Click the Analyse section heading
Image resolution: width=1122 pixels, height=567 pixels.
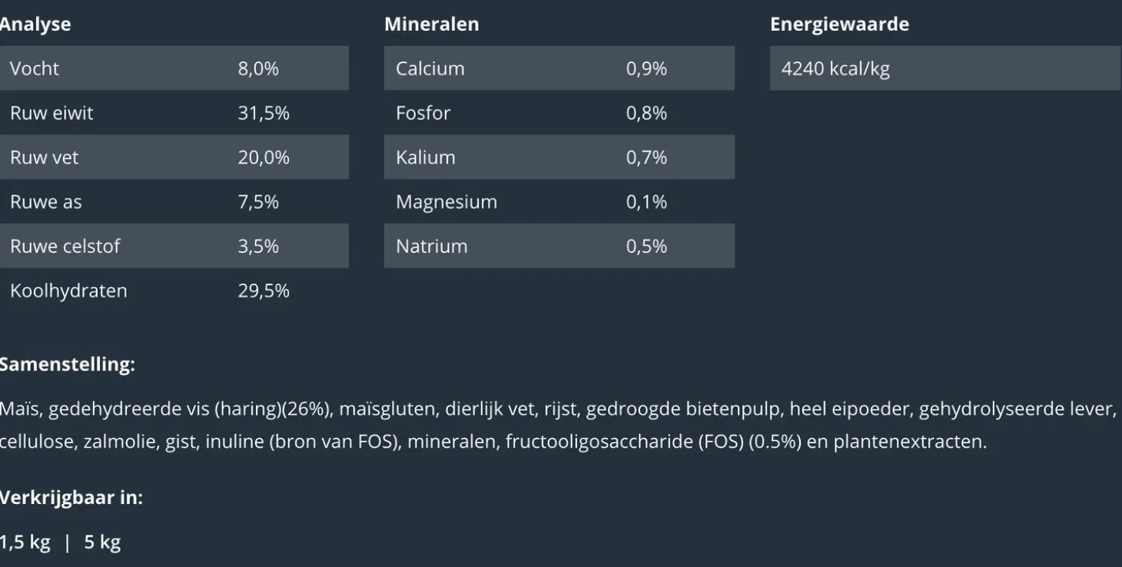point(35,24)
